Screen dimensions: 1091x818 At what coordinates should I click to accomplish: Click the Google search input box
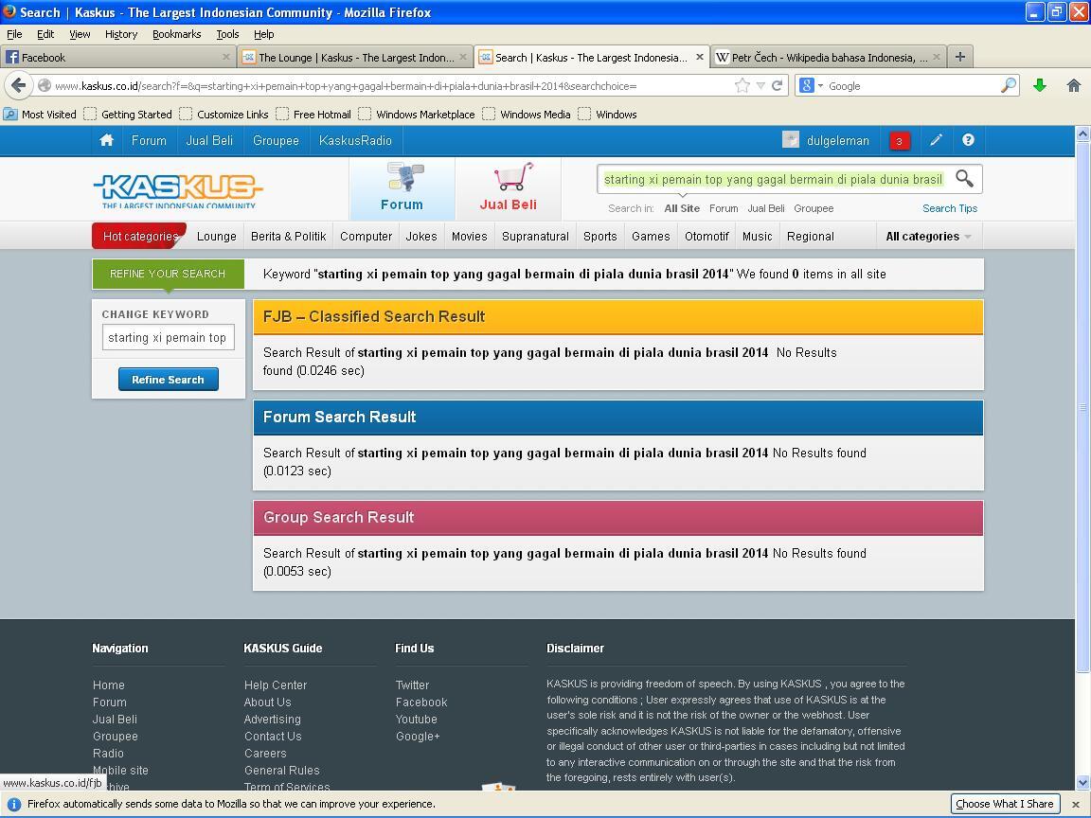[912, 85]
